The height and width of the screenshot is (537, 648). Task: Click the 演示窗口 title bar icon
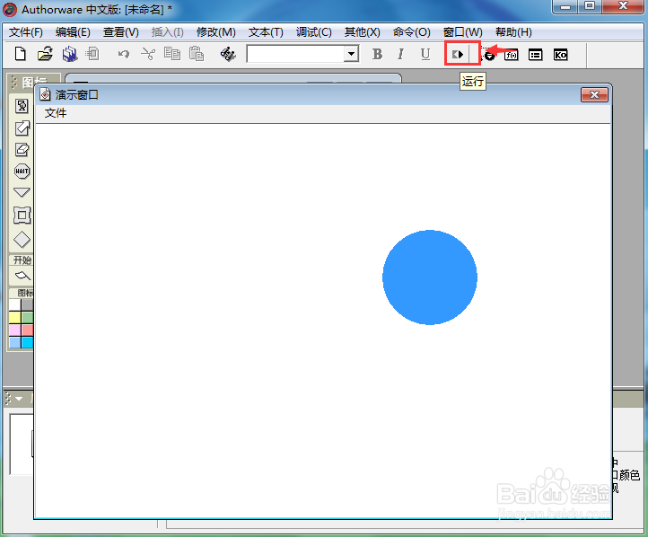tap(45, 94)
